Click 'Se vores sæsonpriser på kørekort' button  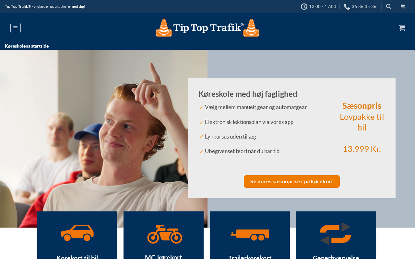point(292,181)
